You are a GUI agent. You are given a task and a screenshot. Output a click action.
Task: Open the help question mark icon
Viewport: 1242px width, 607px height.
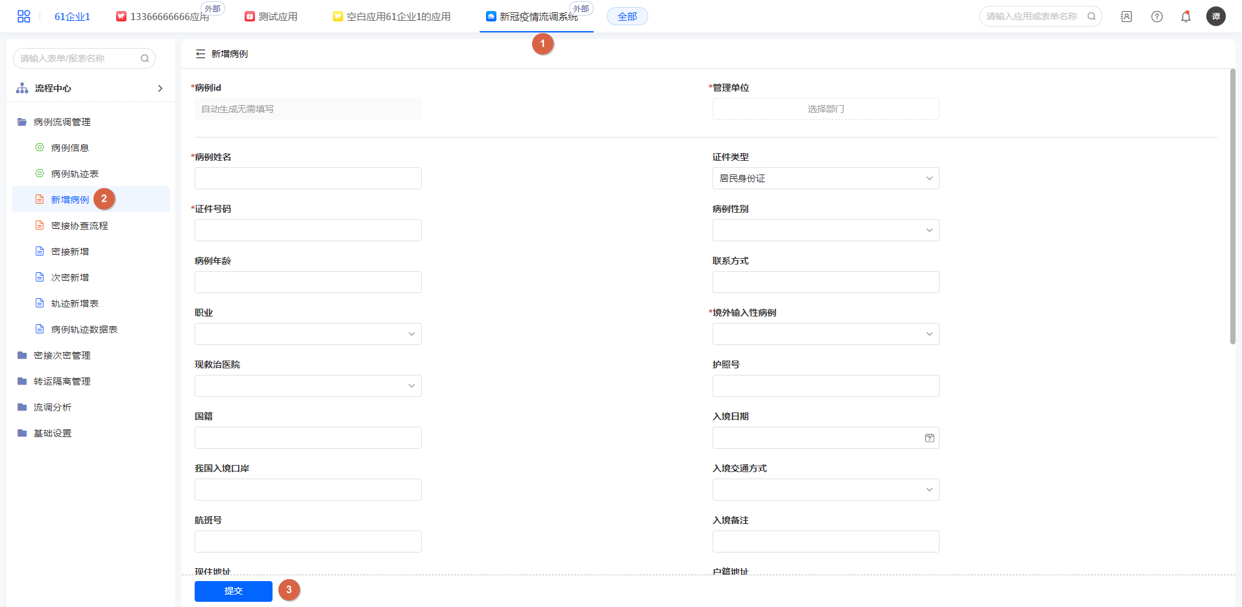(x=1156, y=17)
